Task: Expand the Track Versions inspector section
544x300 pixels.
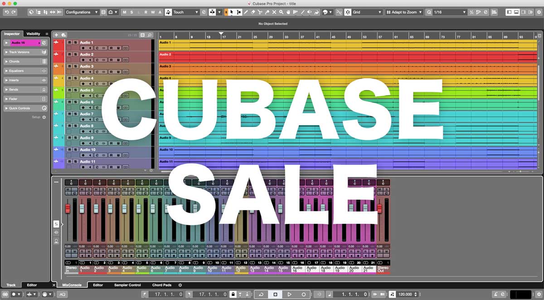Action: 25,52
